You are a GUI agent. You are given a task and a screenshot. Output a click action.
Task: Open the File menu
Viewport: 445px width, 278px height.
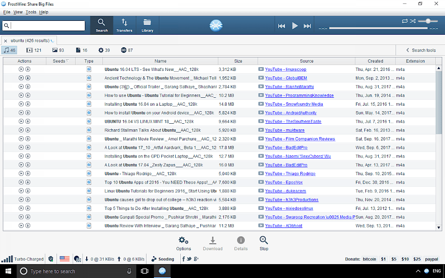(7, 12)
